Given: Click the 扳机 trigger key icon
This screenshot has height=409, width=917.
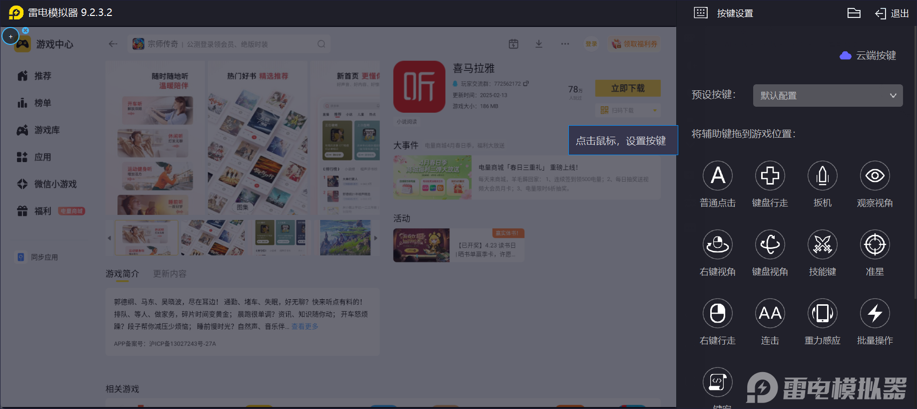Looking at the screenshot, I should [x=822, y=176].
